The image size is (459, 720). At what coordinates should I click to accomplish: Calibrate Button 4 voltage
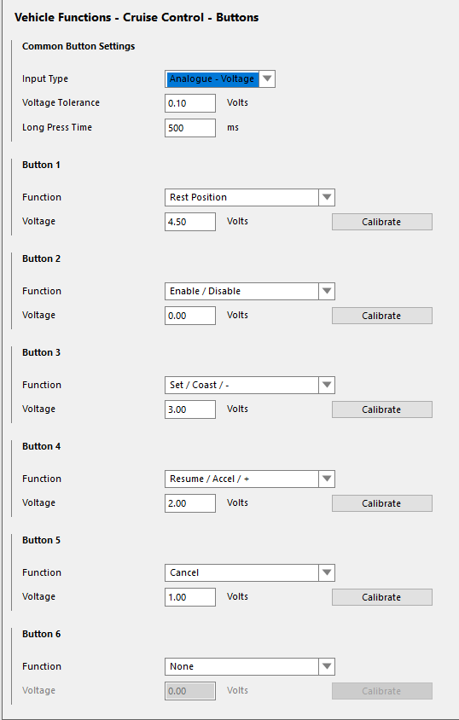(382, 503)
